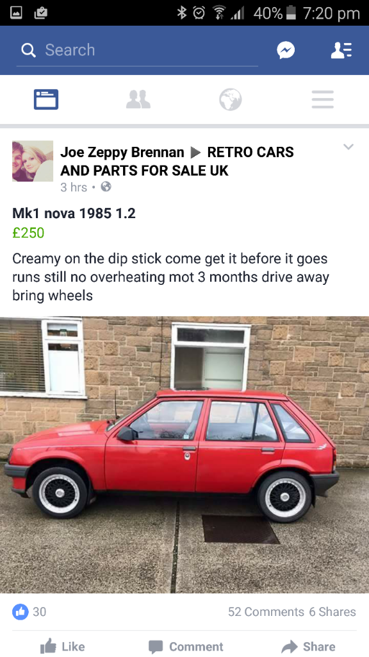Open RETRO CARS AND PARTS FOR SALE UK group
This screenshot has height=657, width=369.
tap(177, 161)
